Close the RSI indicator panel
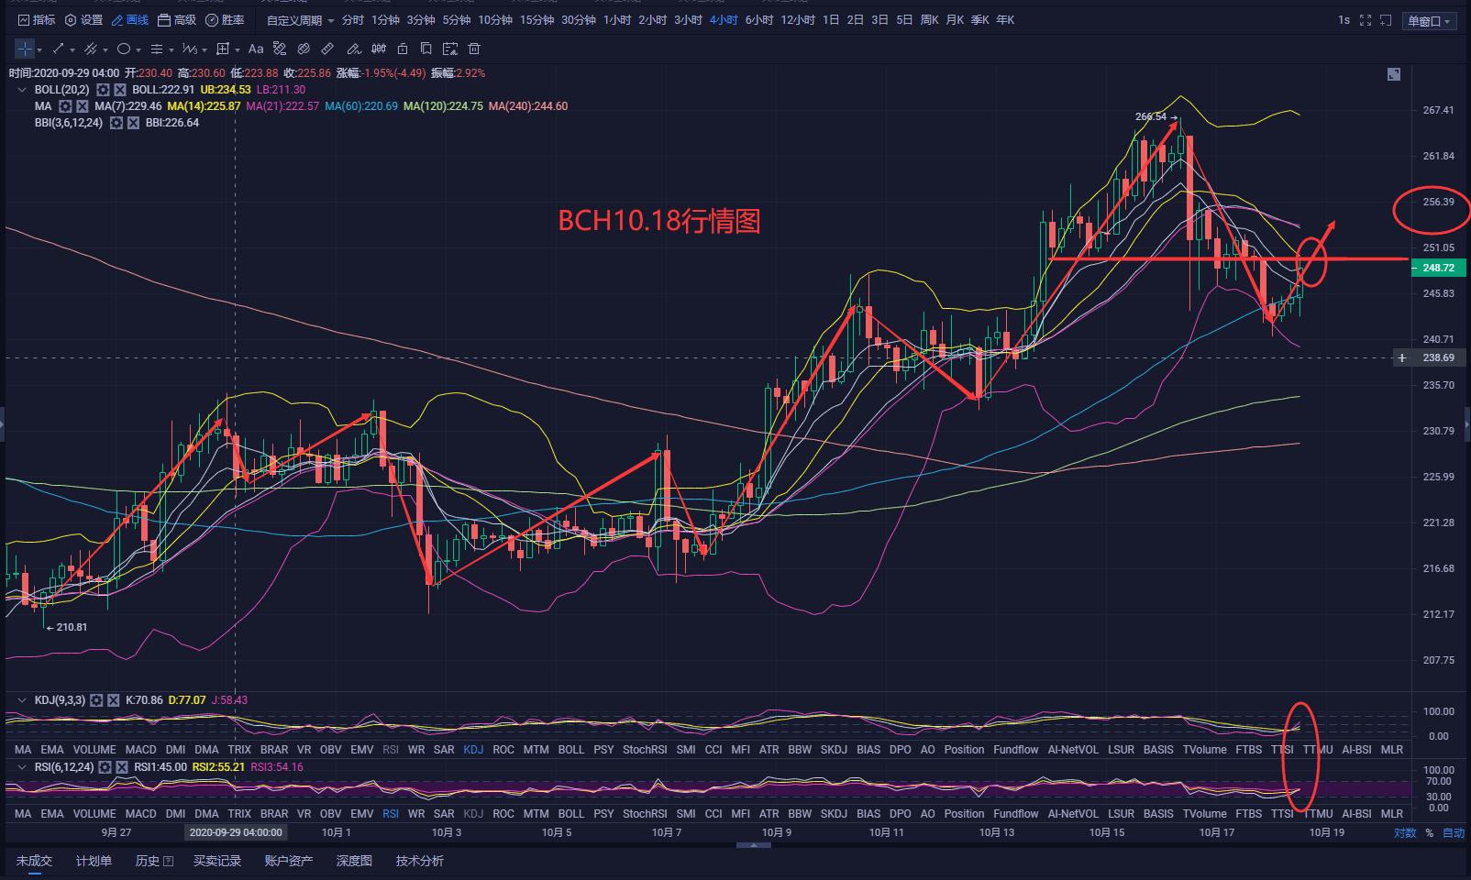Screen dimensions: 1471x880 click(x=122, y=767)
